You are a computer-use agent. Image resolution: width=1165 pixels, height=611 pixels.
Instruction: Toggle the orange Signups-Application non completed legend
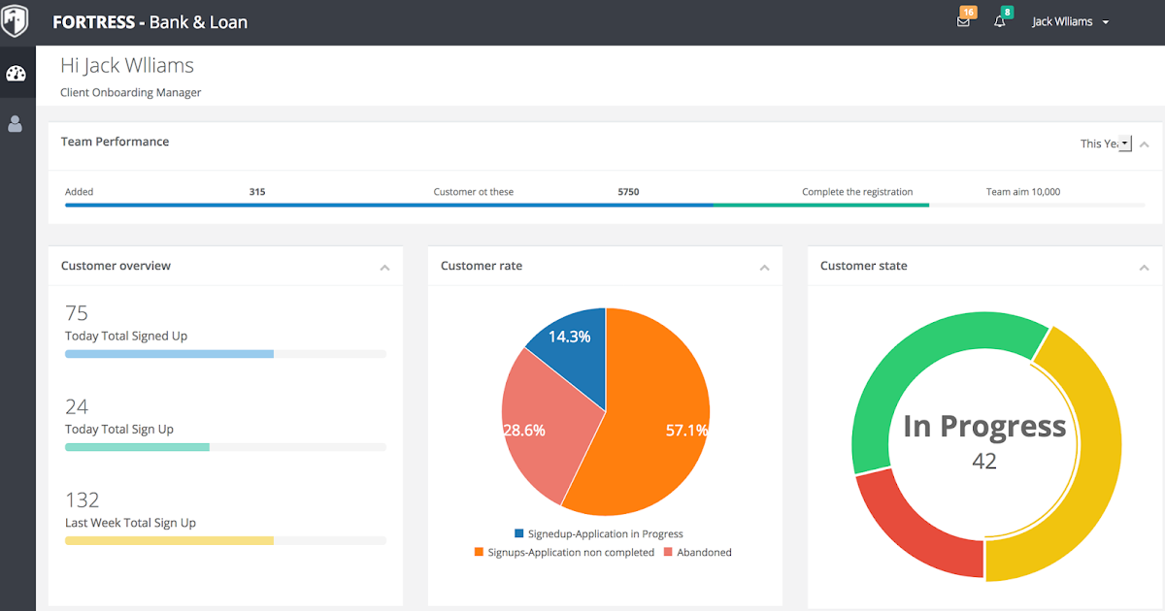click(x=564, y=553)
